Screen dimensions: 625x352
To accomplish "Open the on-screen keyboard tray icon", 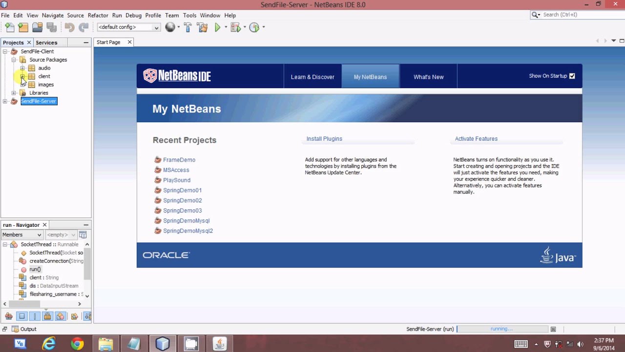I will pos(521,344).
